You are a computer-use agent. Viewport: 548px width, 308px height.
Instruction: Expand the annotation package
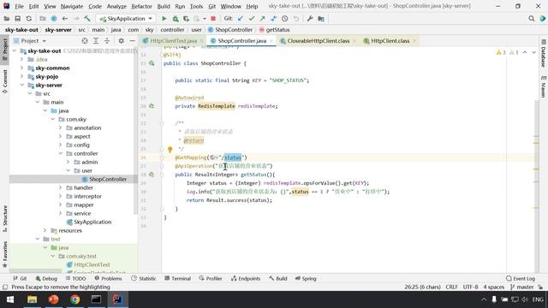tap(61, 127)
